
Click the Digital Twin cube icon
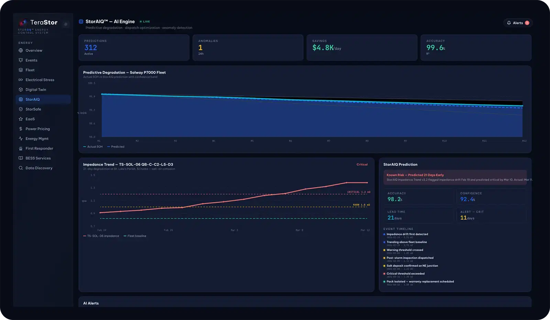(21, 90)
